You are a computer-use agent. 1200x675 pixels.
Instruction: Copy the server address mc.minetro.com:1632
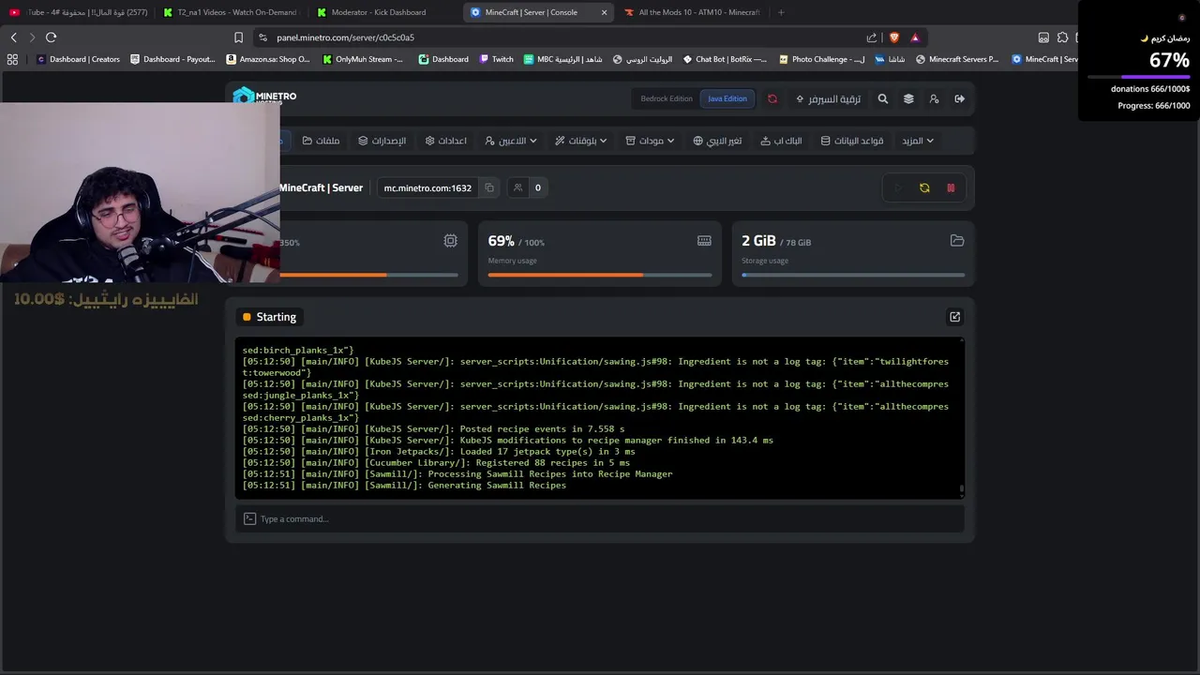tap(489, 187)
